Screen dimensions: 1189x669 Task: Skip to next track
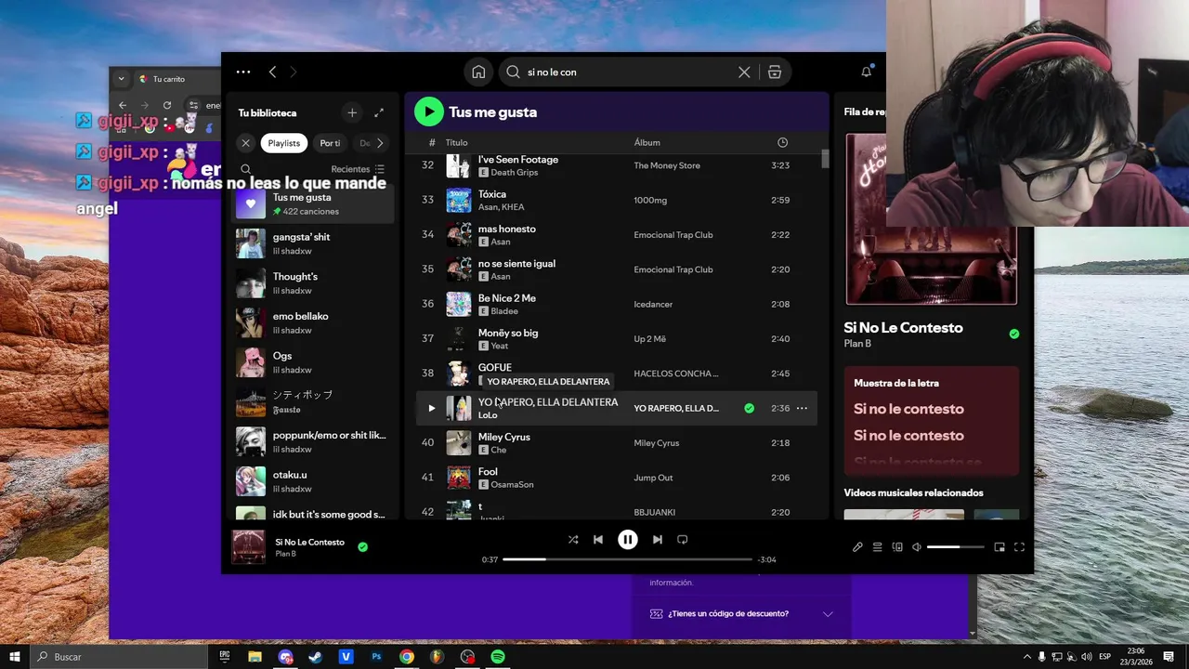657,540
